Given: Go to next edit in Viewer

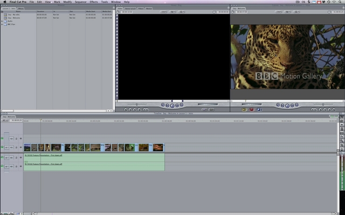Looking at the screenshot, I should click(182, 105).
